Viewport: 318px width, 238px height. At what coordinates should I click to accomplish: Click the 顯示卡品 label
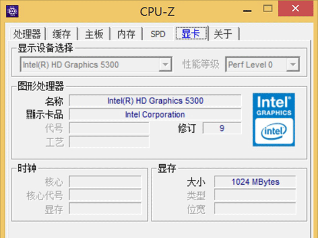coord(45,115)
